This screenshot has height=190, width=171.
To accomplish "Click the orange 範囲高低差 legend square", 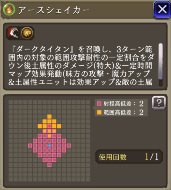I will [99, 112].
